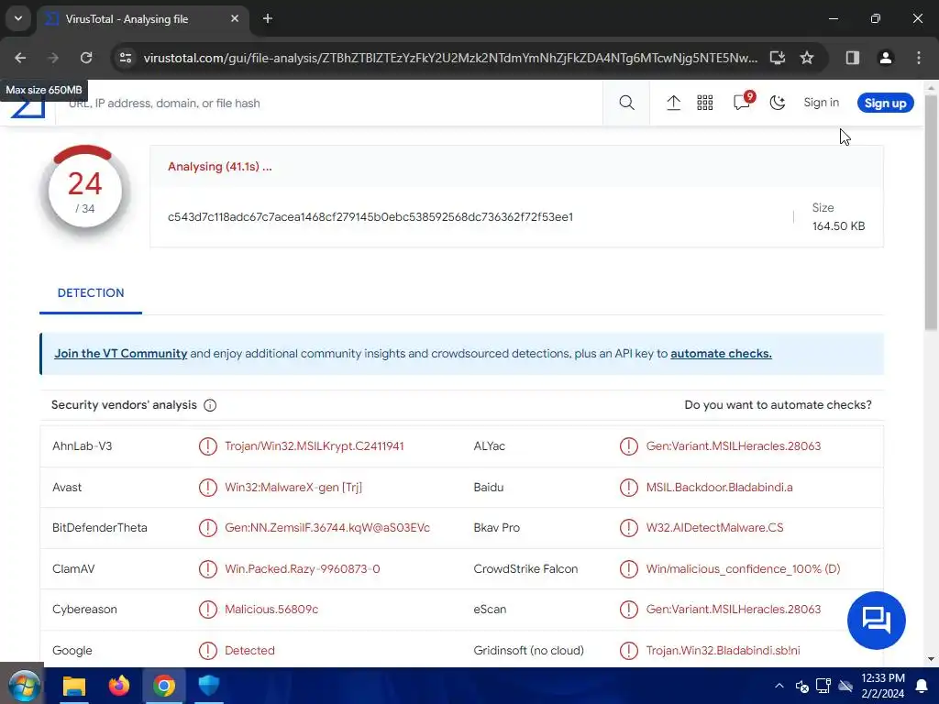Screen dimensions: 939x704
Task: Open the Windows notification center bell
Action: tap(922, 686)
